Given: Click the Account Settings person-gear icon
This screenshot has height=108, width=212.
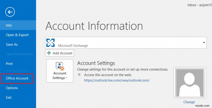Looking at the screenshot, I should tap(60, 66).
